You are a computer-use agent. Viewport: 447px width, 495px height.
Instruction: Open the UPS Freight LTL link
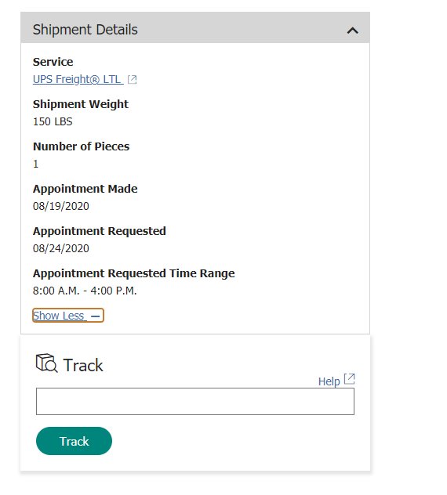(x=78, y=79)
